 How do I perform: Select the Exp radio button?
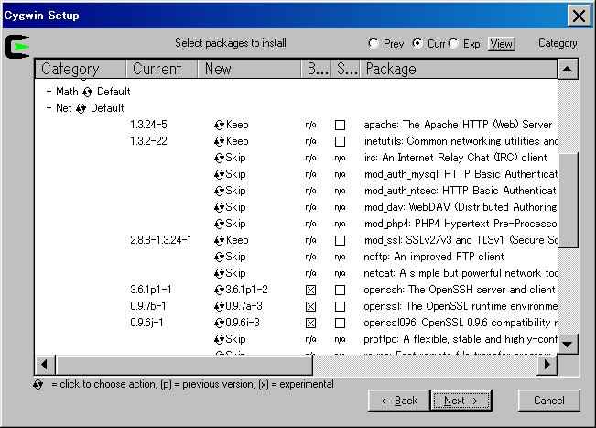point(453,44)
